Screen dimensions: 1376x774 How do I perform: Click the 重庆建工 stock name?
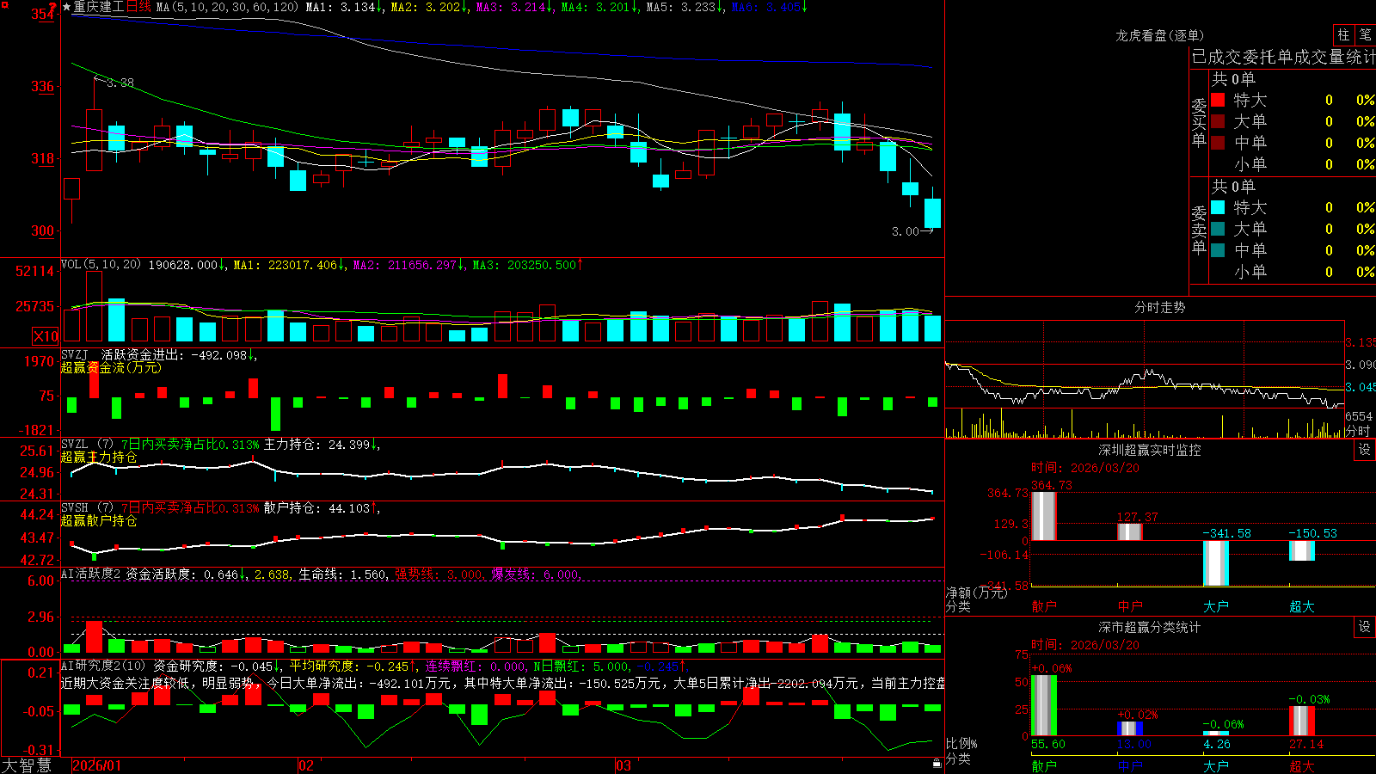[99, 7]
